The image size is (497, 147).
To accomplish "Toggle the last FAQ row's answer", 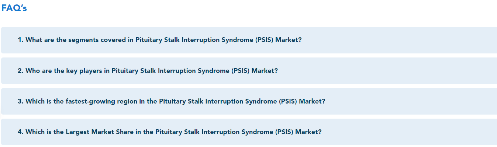I will [249, 132].
